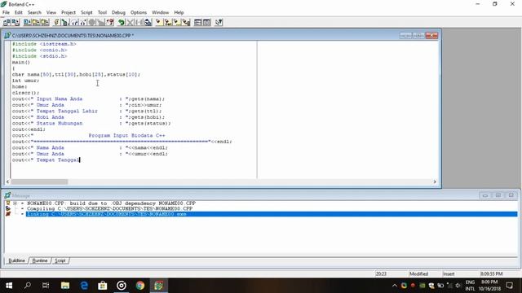Click the editor horizontal scrollbar thumb

coord(39,181)
